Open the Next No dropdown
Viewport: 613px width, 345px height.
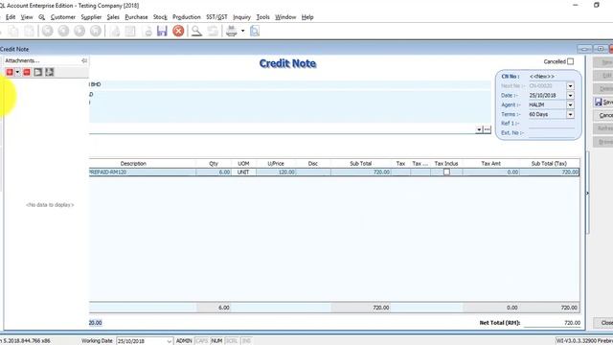pyautogui.click(x=571, y=85)
